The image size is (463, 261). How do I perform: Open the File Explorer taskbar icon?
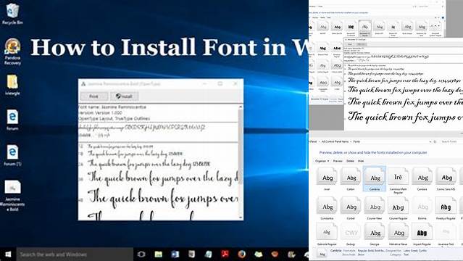pos(158,254)
